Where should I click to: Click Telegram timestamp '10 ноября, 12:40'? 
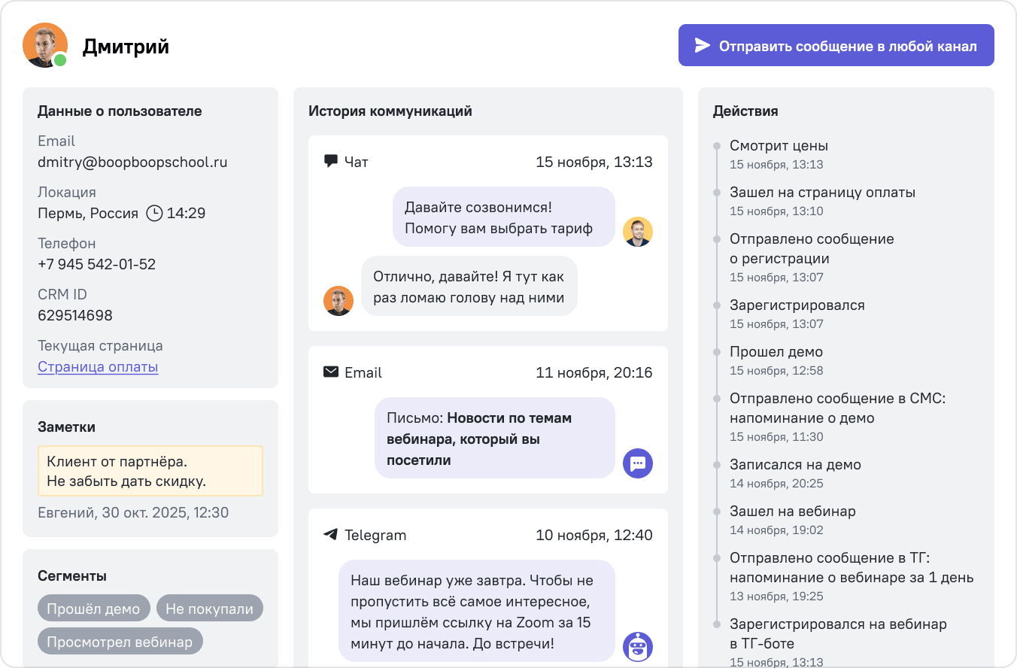(594, 536)
